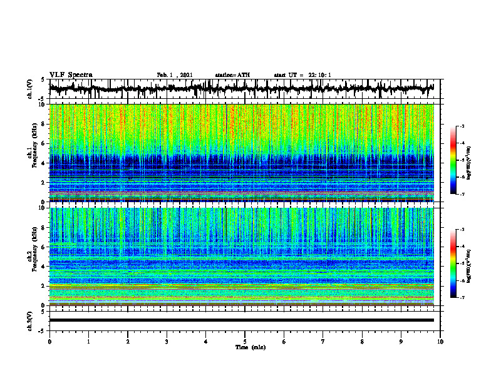
Task: Click the "7" tick on the time axis
Action: pos(323,342)
